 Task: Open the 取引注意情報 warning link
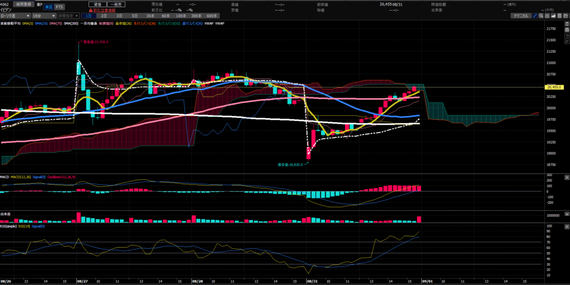102,10
